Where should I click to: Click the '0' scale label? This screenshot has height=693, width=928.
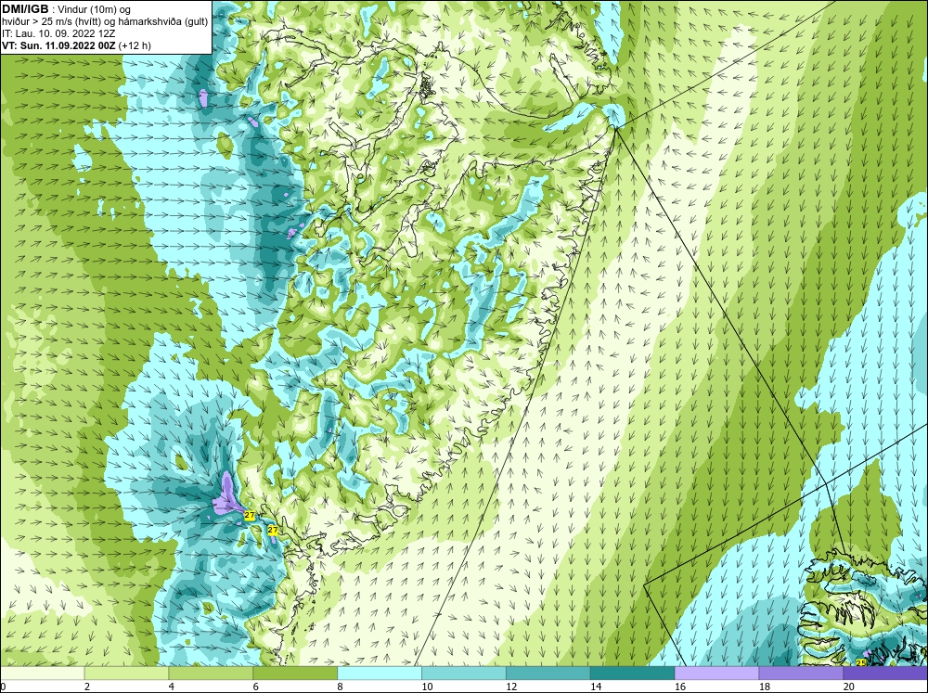(3, 687)
